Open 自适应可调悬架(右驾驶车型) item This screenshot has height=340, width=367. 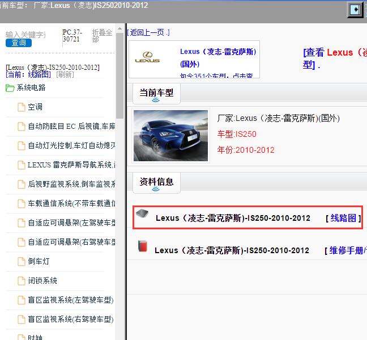click(71, 242)
